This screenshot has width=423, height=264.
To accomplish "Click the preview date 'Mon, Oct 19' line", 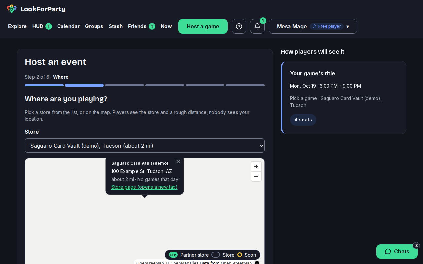I will coord(326,86).
